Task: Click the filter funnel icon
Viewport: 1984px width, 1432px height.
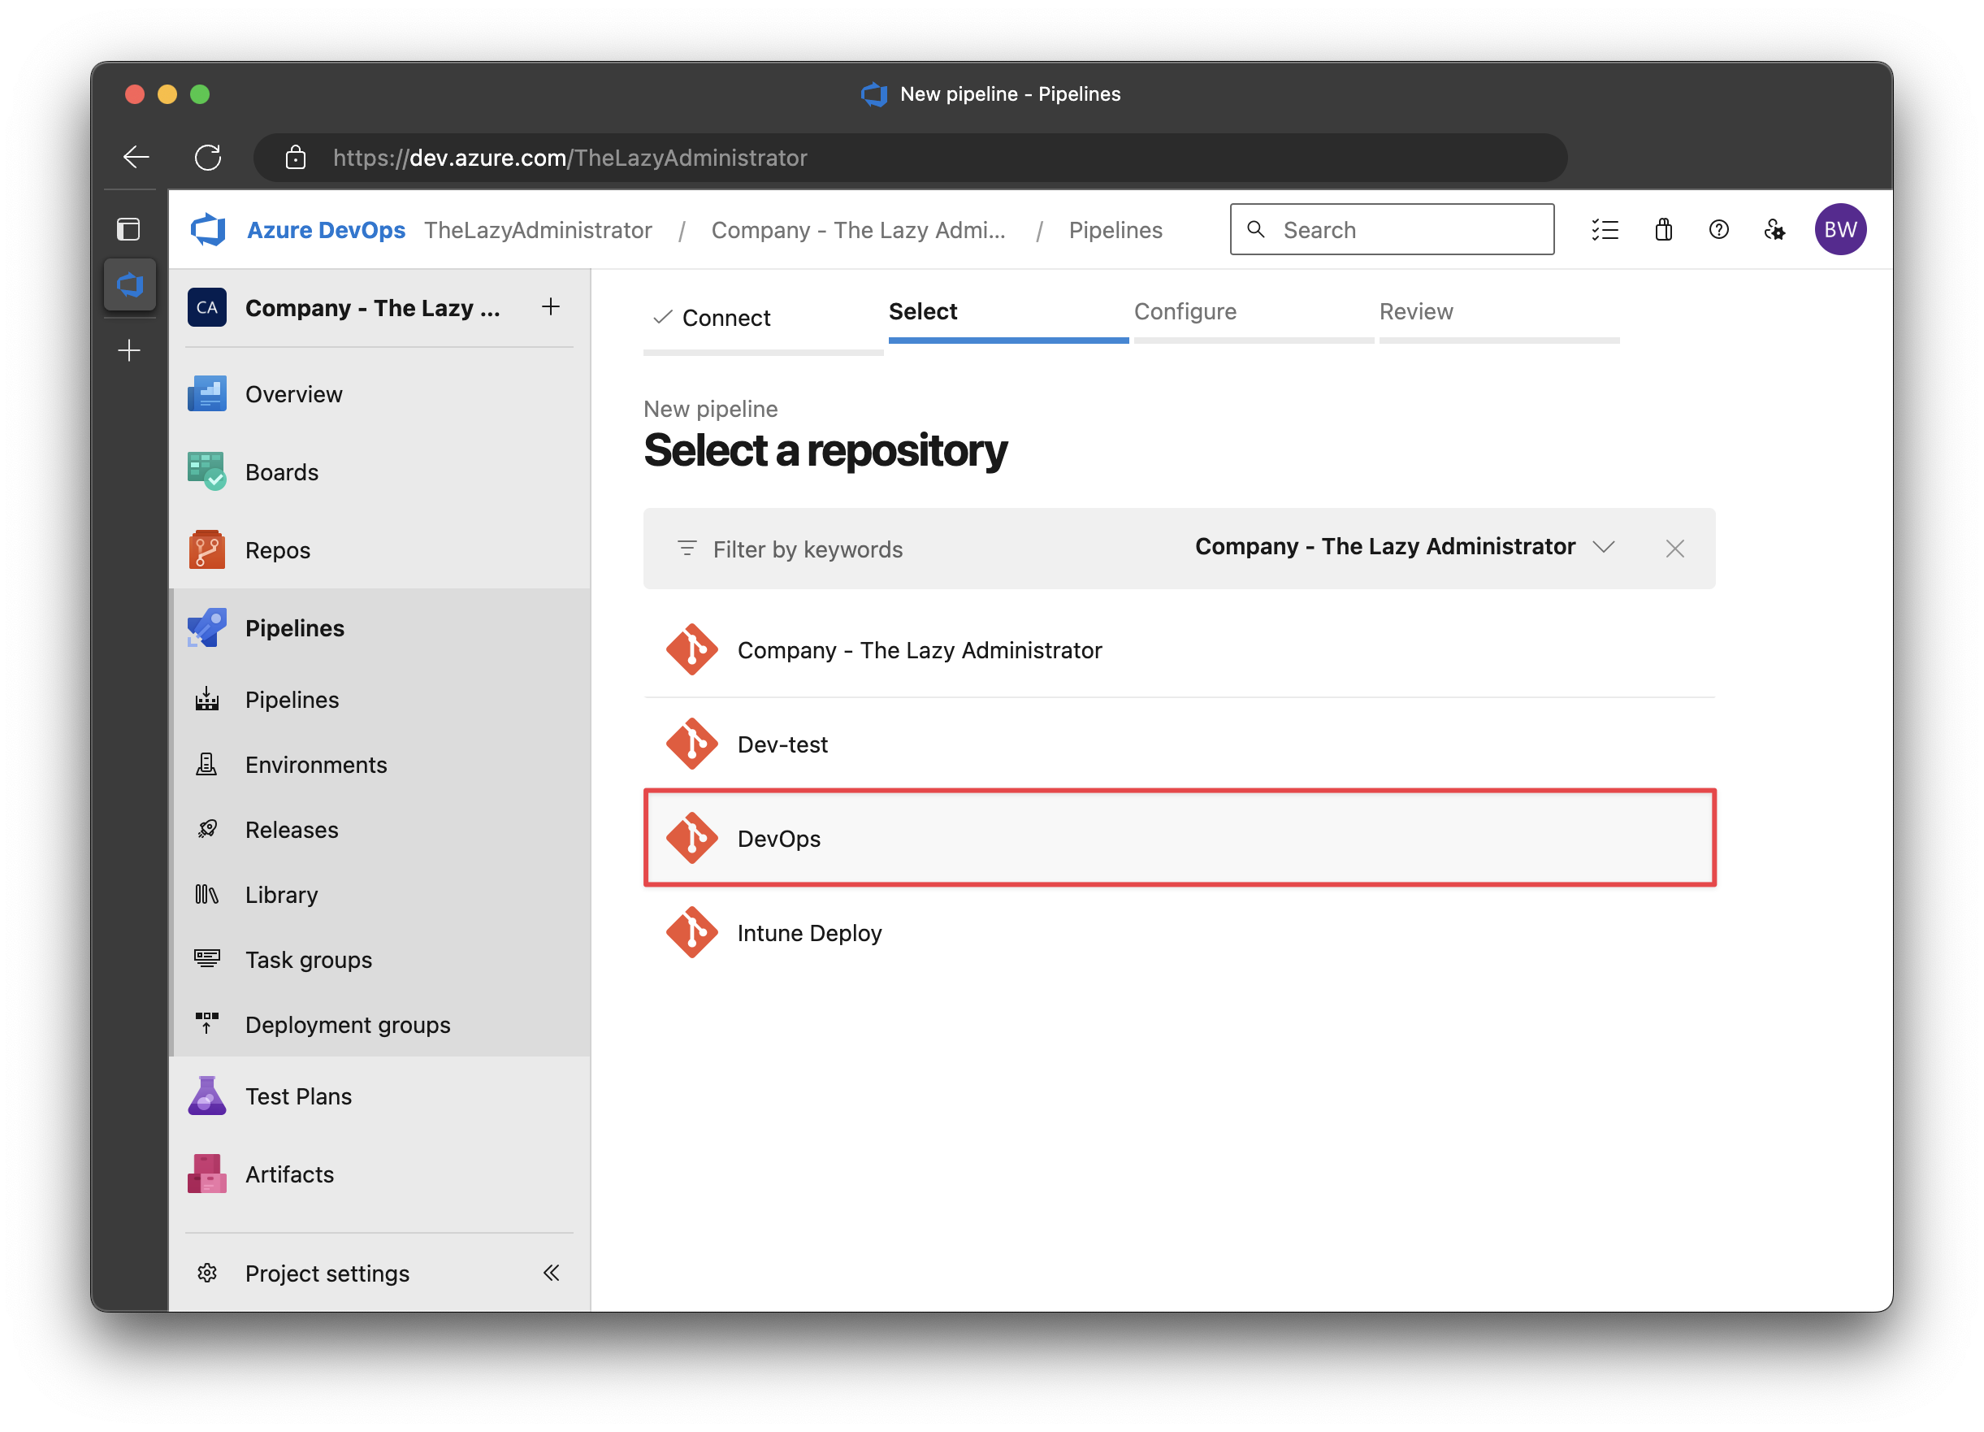Action: [687, 549]
